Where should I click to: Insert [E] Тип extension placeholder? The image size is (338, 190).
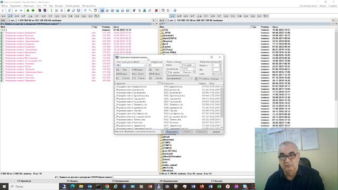tap(156, 70)
